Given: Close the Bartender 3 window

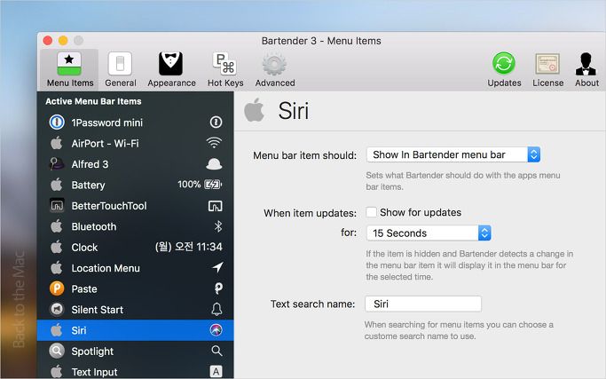Looking at the screenshot, I should click(48, 41).
